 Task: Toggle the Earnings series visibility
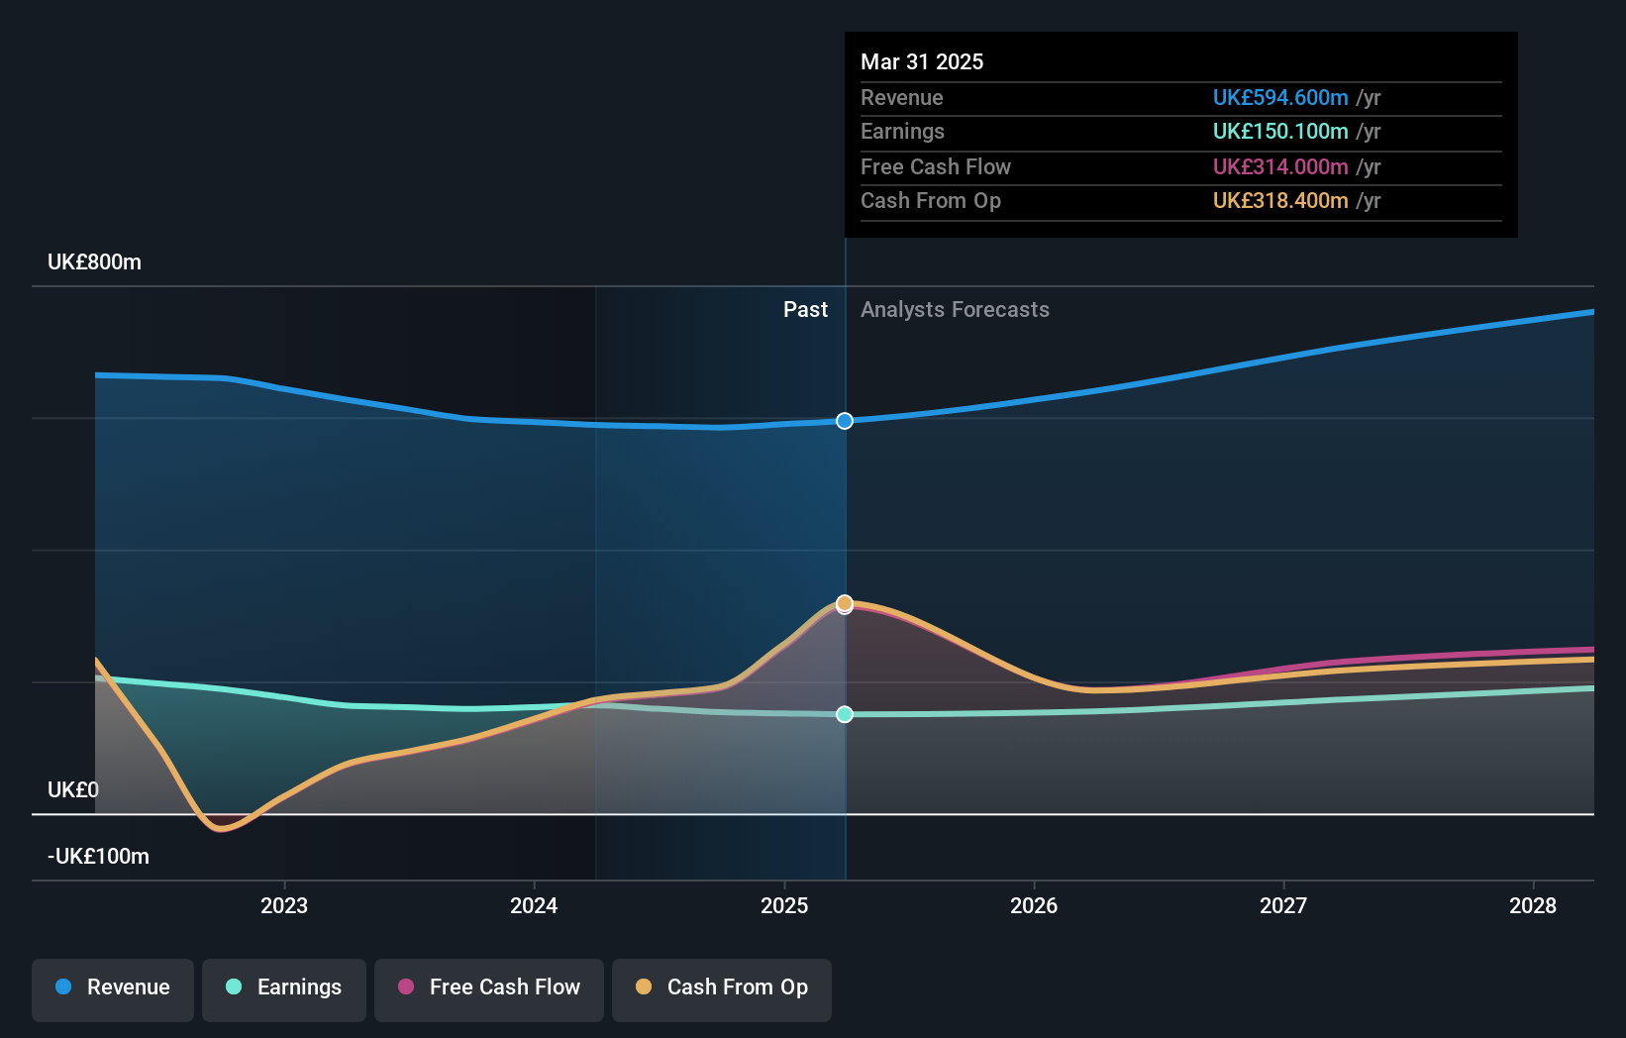pos(284,987)
